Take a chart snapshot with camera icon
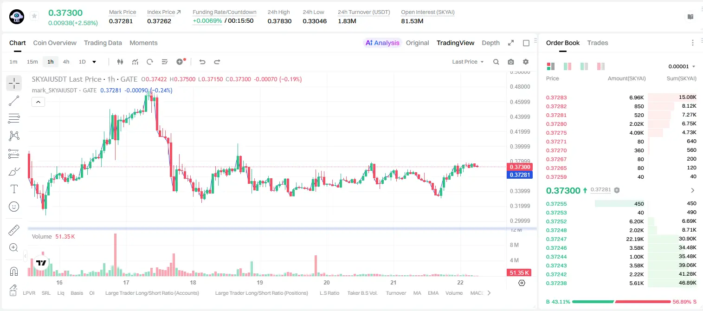Screen dimensions: 703x311 pyautogui.click(x=511, y=62)
